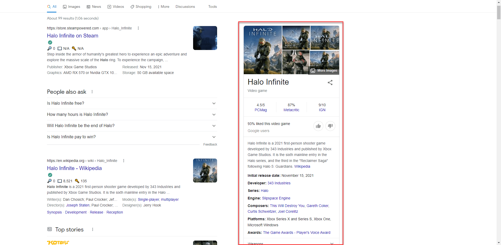Click the Halo Infinite cover art thumbnail
This screenshot has height=245, width=501.
coord(262,50)
